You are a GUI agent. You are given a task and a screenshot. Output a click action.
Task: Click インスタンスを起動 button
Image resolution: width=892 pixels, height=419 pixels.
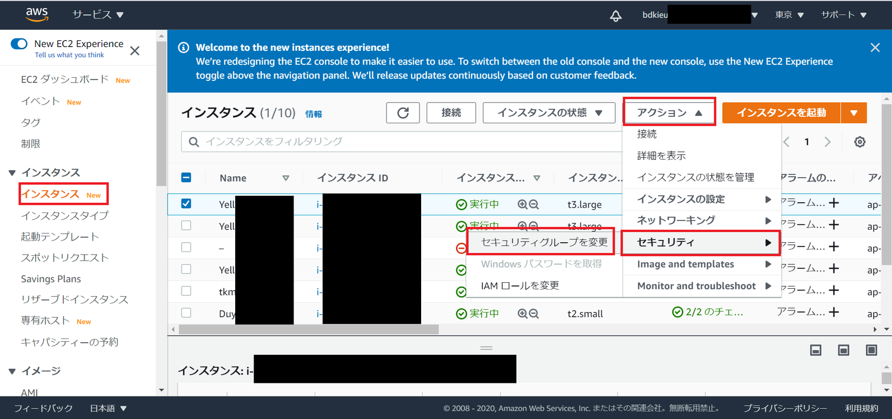tap(781, 112)
